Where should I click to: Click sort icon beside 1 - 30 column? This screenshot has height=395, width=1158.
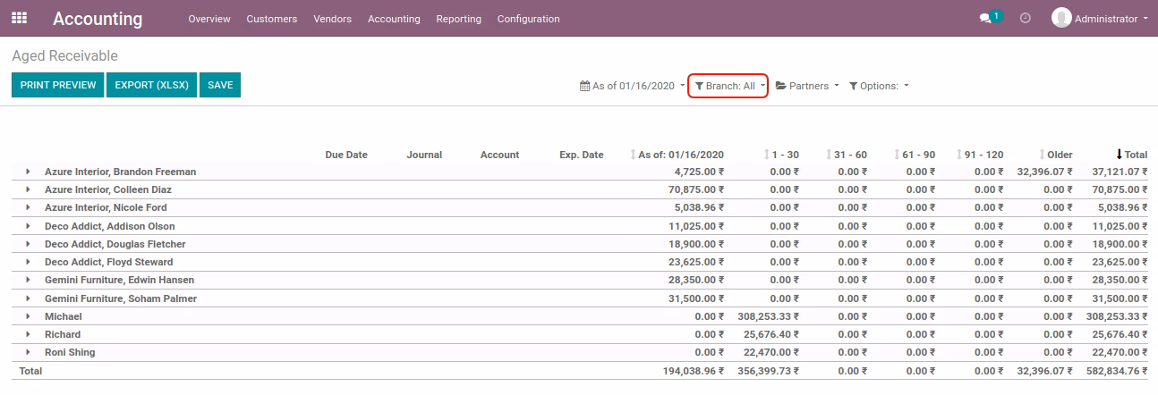(767, 155)
